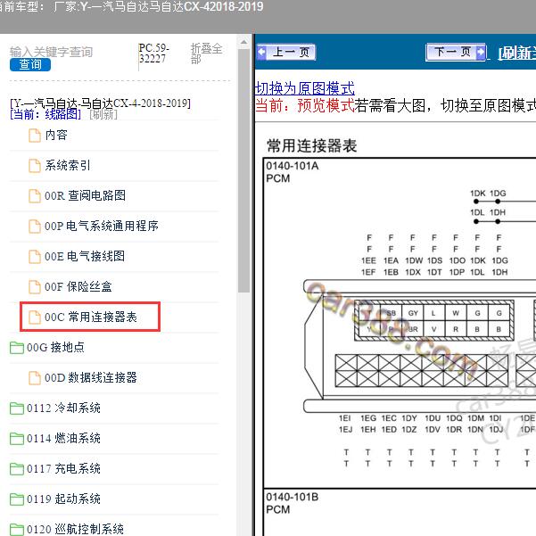This screenshot has width=536, height=536.
Task: Expand the 0114 燃油系统 folder
Action: (x=63, y=438)
